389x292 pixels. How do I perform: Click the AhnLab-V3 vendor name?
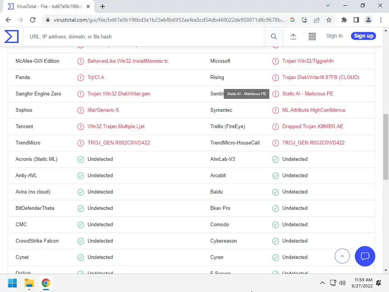[223, 159]
